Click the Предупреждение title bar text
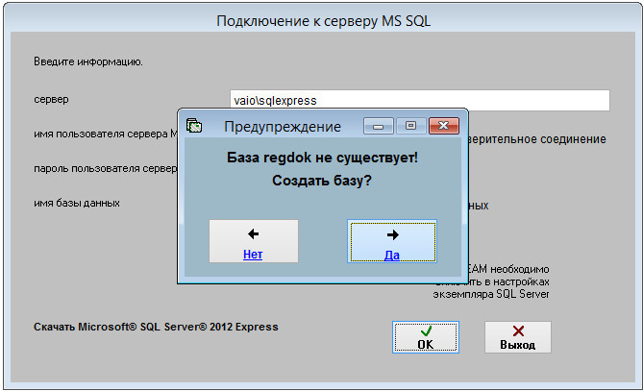Image resolution: width=643 pixels, height=391 pixels. [x=283, y=127]
